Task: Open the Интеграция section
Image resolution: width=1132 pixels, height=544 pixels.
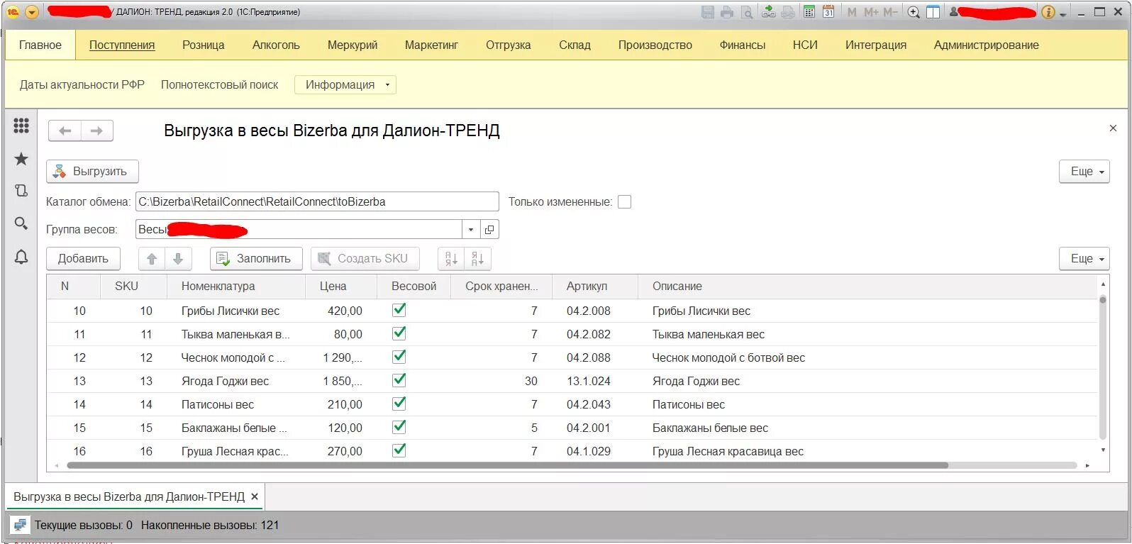Action: 876,45
